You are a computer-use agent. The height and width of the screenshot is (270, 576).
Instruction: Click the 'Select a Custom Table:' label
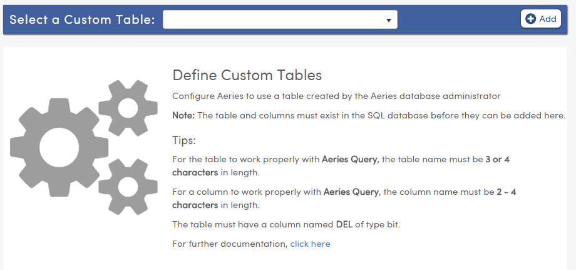(x=82, y=19)
